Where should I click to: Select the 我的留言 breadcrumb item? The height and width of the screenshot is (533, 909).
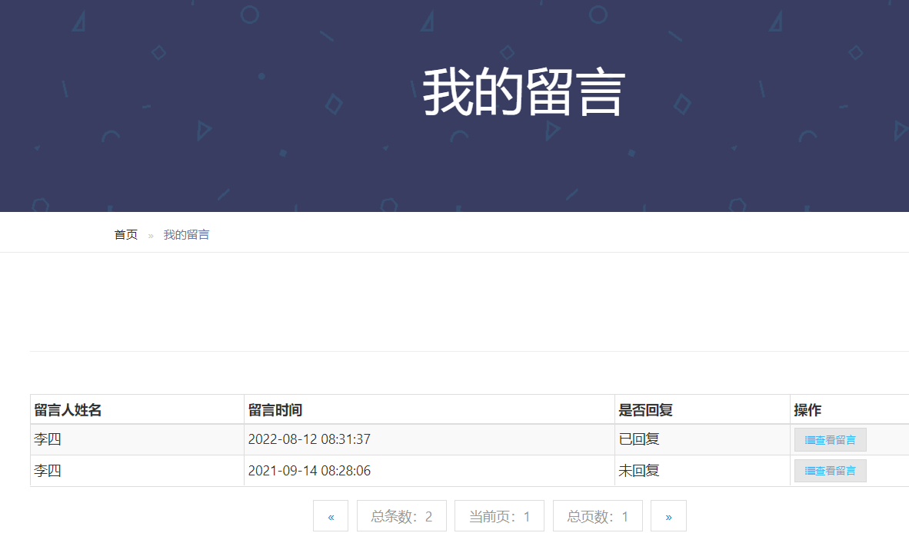(185, 234)
